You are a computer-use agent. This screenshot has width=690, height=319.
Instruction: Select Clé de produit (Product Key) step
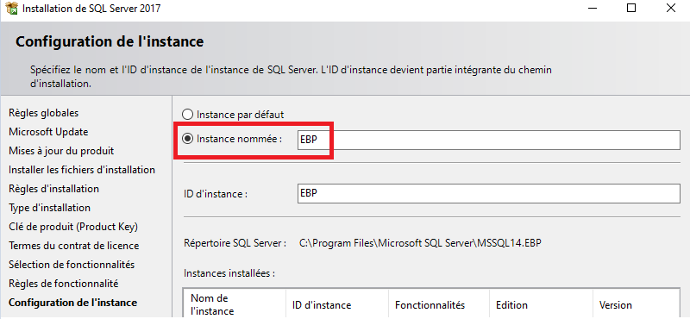73,227
